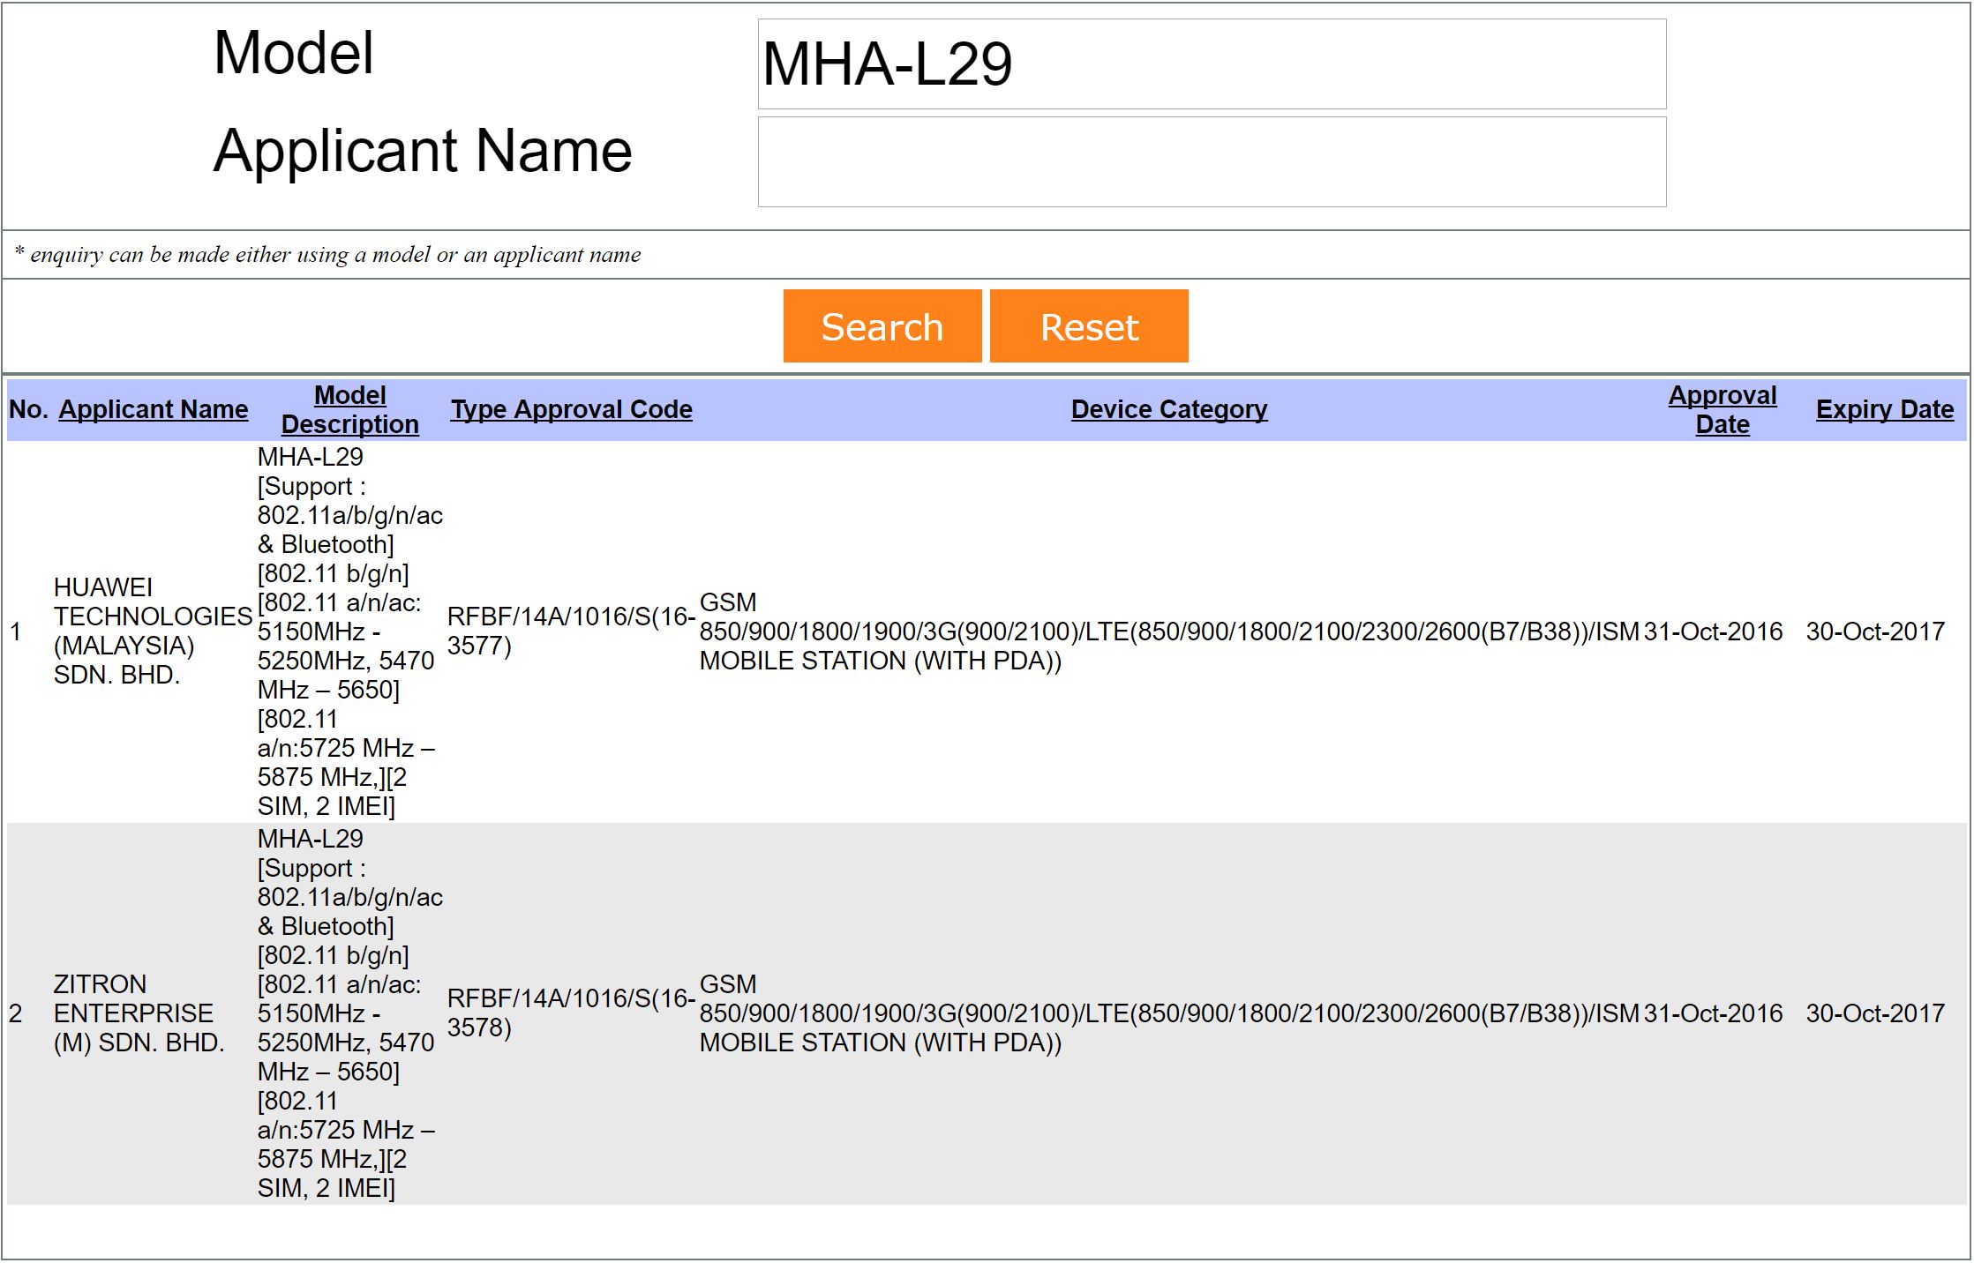
Task: Sort by Applicant Name column header
Action: tap(154, 409)
